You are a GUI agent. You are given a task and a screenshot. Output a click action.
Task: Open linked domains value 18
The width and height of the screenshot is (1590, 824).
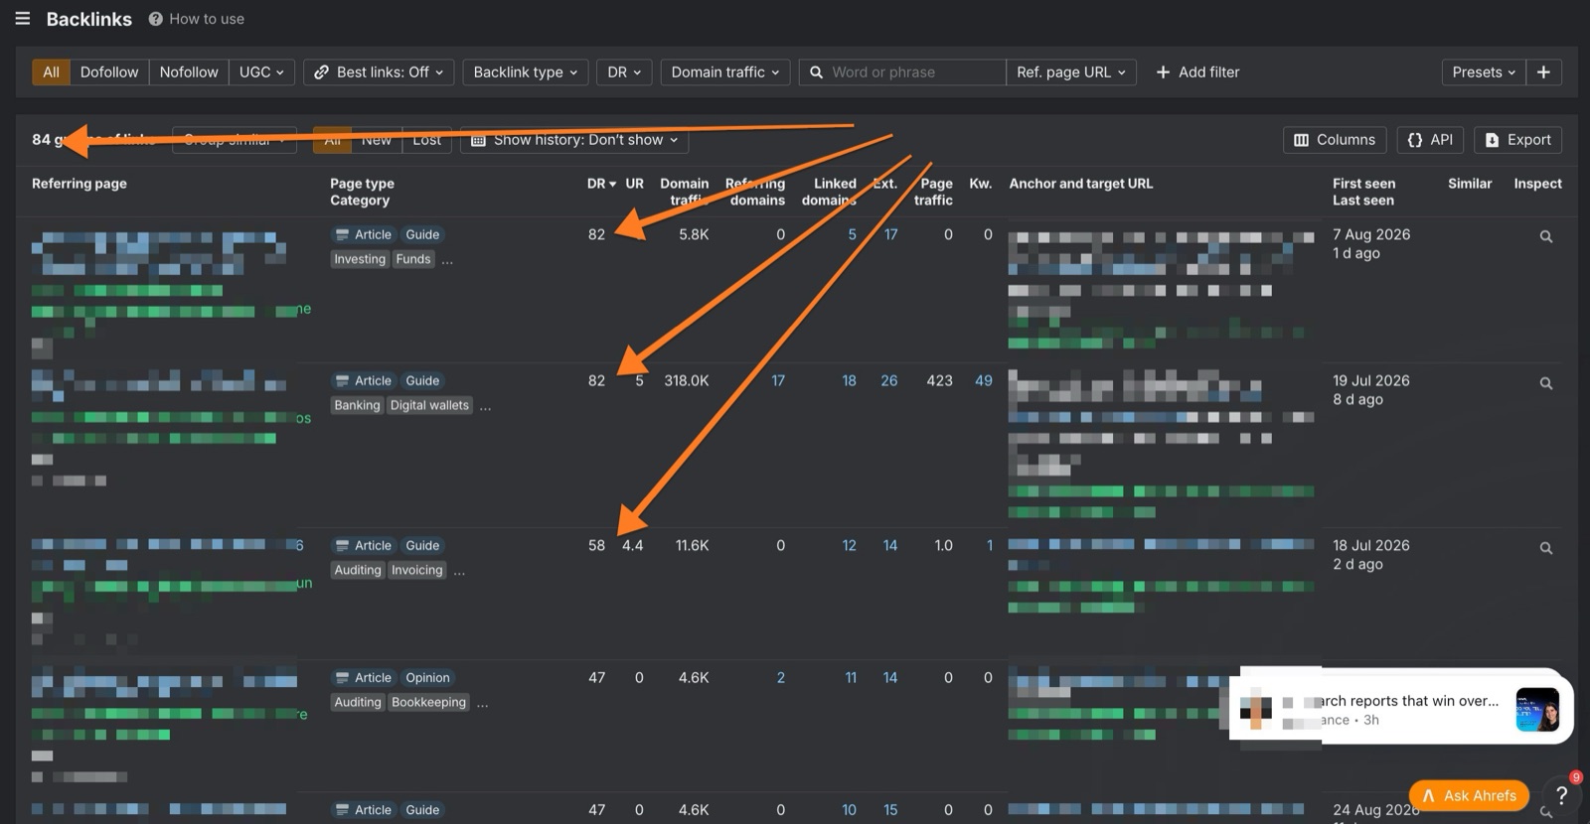tap(849, 380)
